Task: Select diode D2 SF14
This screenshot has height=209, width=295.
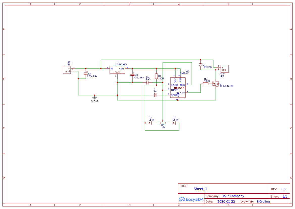Action: [x=150, y=122]
